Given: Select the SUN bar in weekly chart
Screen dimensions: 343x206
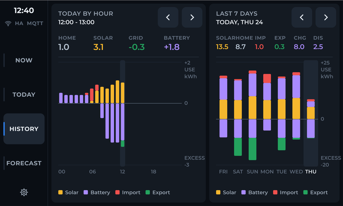Looking at the screenshot, I should 253,115.
